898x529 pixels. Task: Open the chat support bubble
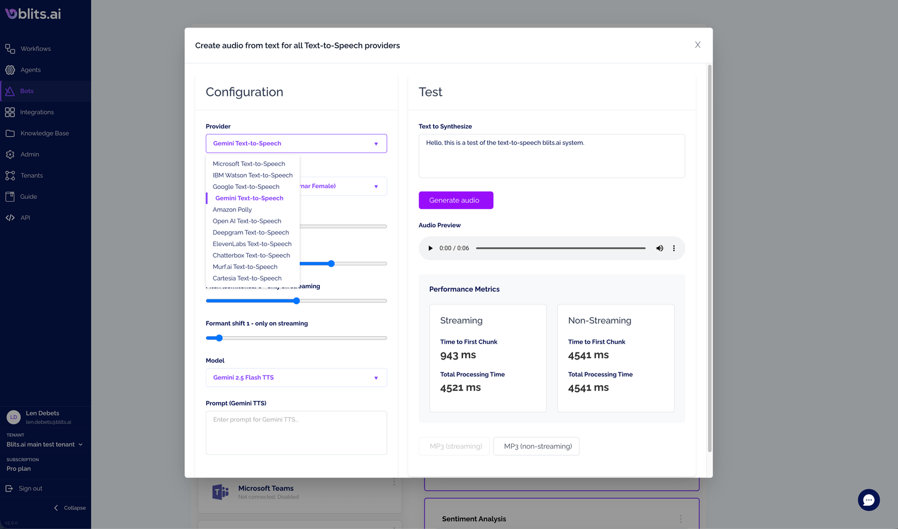[868, 500]
